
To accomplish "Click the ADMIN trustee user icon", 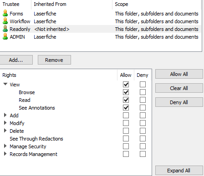I will pyautogui.click(x=5, y=36).
